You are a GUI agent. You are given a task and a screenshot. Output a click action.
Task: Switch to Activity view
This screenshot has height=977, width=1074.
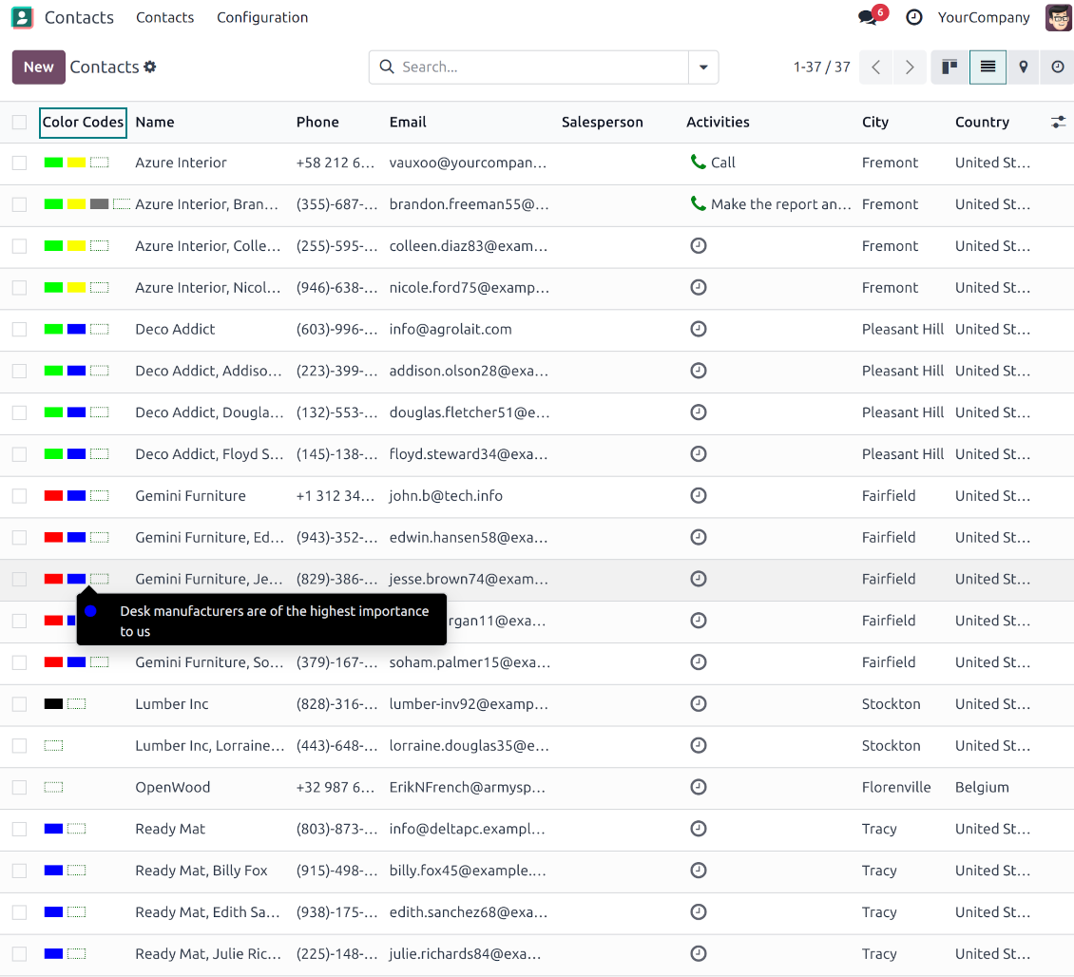click(1058, 67)
